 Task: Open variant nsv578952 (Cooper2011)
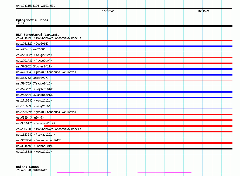34,66
